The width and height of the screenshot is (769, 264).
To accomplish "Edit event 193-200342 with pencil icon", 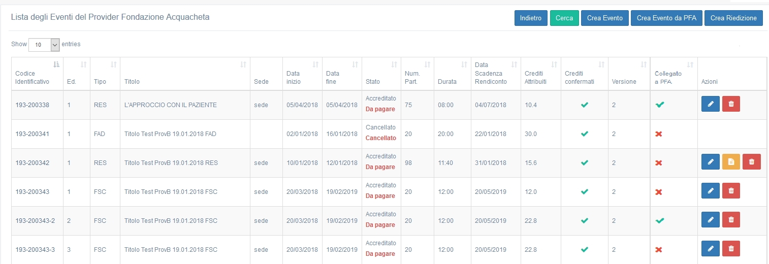I will tap(710, 161).
